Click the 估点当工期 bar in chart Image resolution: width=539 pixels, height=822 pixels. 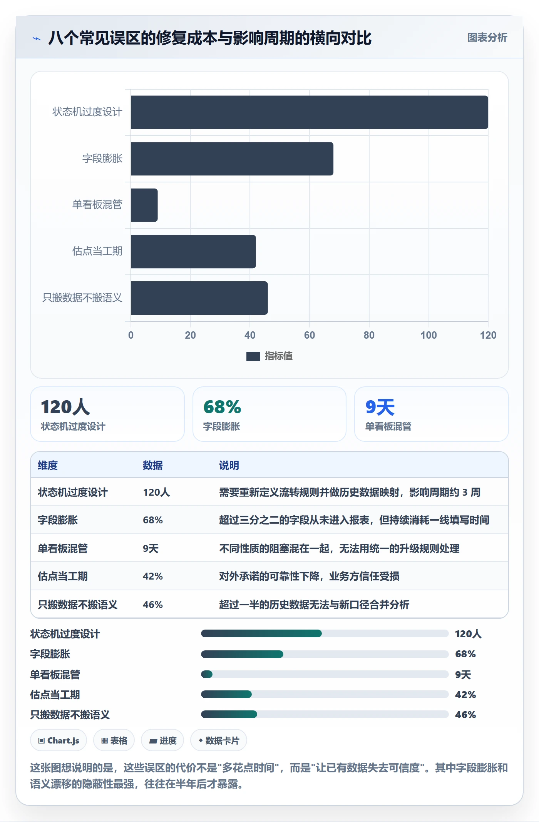coord(194,252)
